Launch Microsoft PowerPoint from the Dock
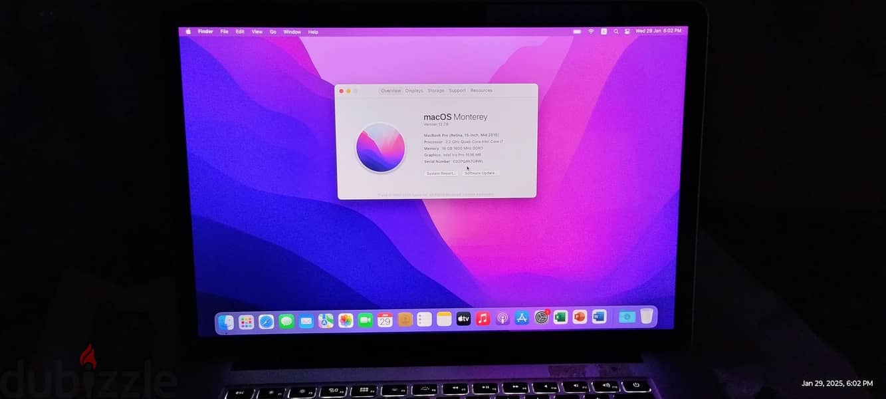Screen dimensions: 886x399 (580, 317)
